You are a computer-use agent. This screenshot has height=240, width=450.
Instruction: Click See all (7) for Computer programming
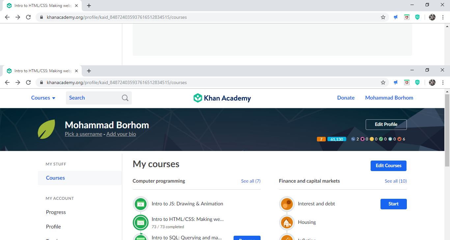251,181
